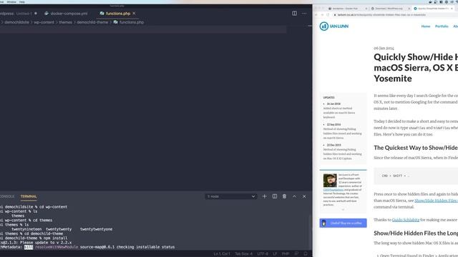The image size is (458, 257).
Task: Open the CSS Foundations link in author bio
Action: tap(333, 190)
